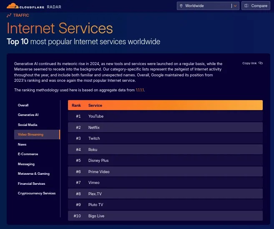Select the Financial Services category tab
This screenshot has height=229, width=274.
click(37, 184)
